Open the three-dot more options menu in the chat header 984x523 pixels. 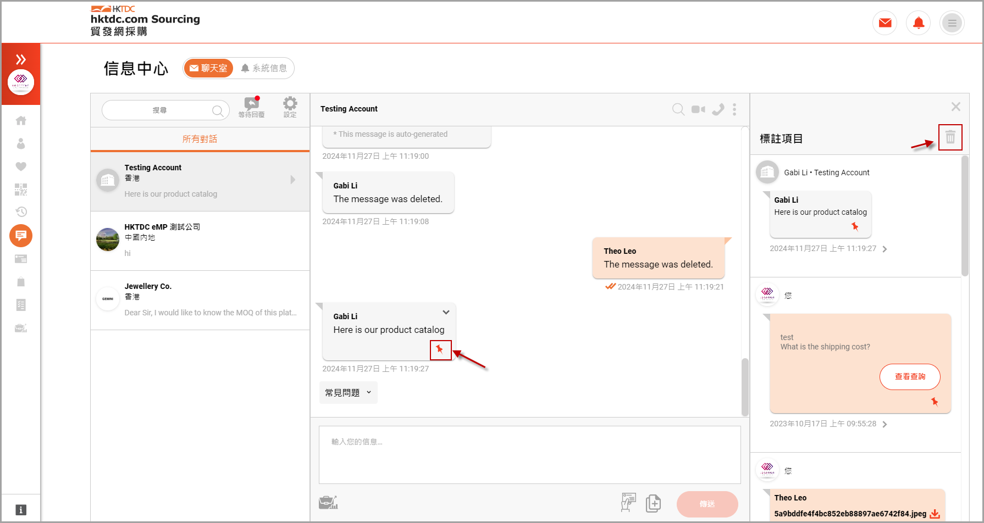click(x=734, y=109)
